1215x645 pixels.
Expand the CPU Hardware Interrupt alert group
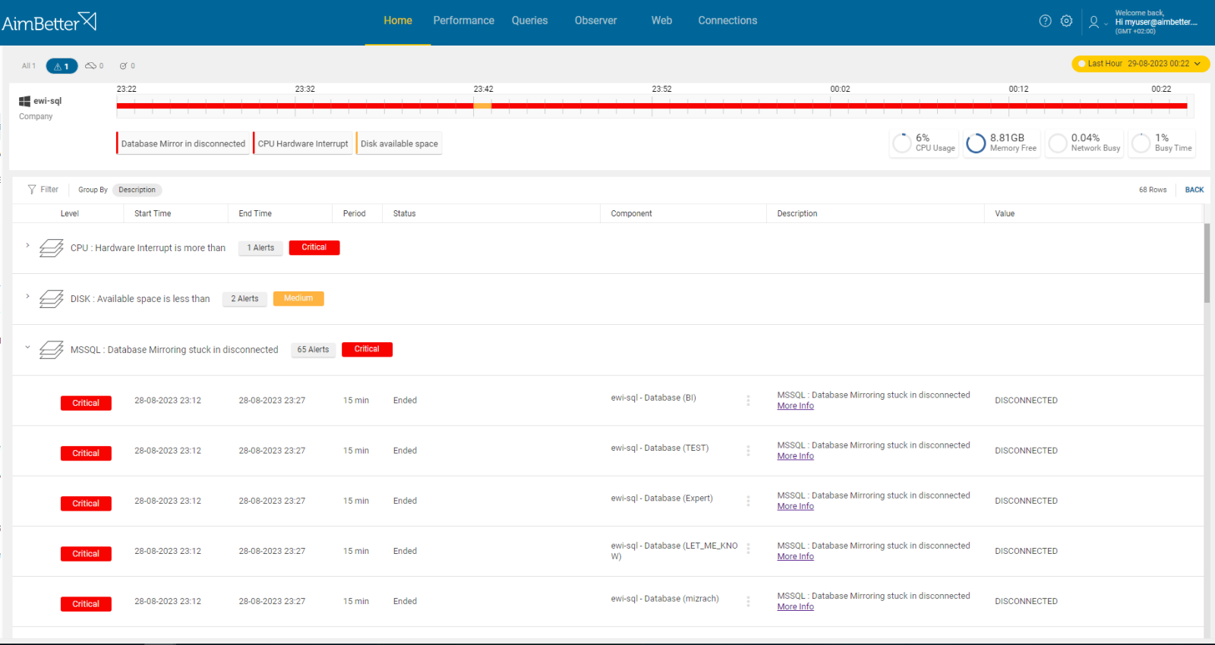click(27, 246)
